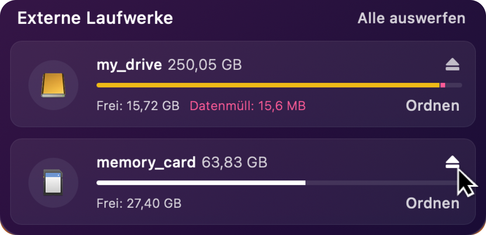Select the memory_card name label
This screenshot has width=486, height=235.
tap(146, 163)
